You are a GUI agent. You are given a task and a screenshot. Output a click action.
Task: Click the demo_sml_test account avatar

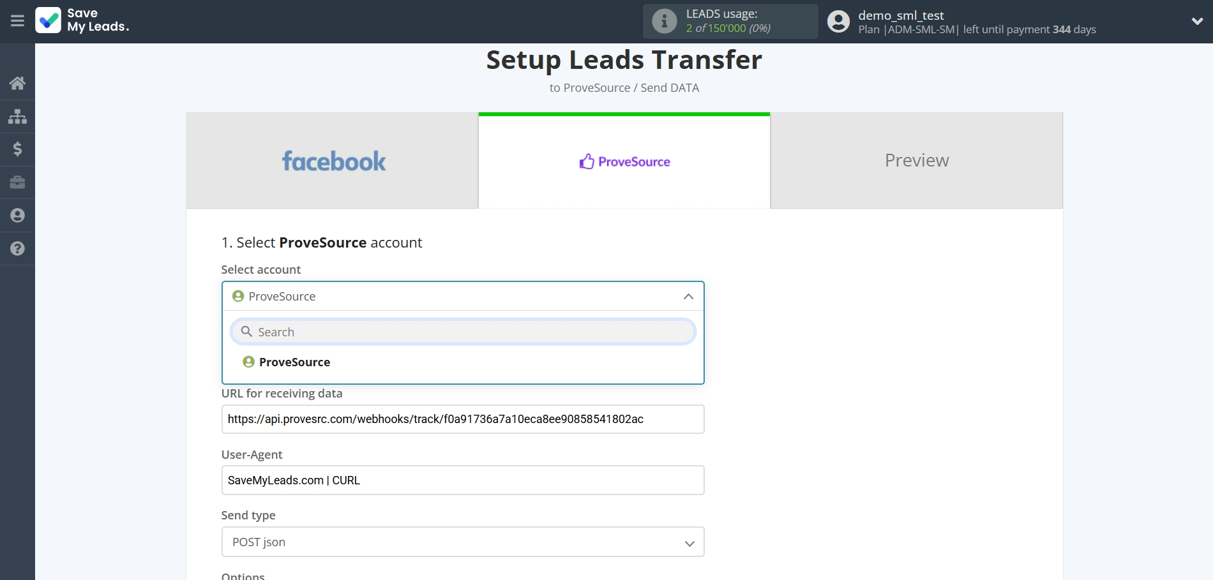pyautogui.click(x=838, y=21)
